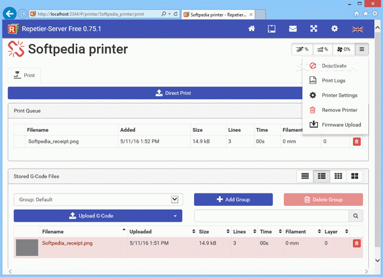
Task: Click the disconnected printer status icon
Action: [x=16, y=49]
